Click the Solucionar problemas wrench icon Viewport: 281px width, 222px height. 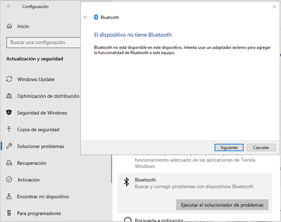[9, 146]
